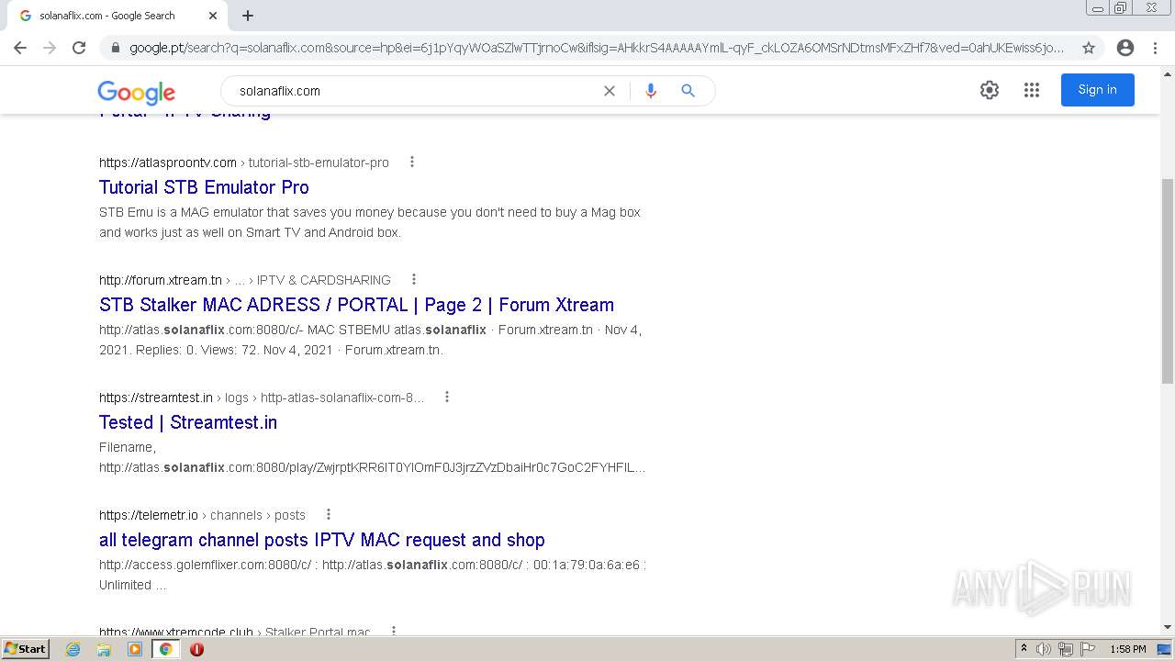Open options for the forum.xtream.tn result
The height and width of the screenshot is (661, 1175).
pos(414,279)
